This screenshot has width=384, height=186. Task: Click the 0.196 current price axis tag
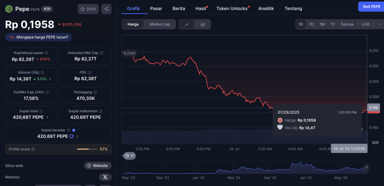[373, 107]
